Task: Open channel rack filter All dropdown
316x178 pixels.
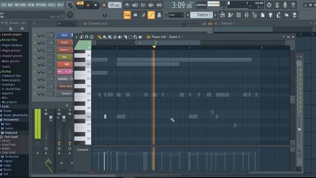Action: [67, 24]
